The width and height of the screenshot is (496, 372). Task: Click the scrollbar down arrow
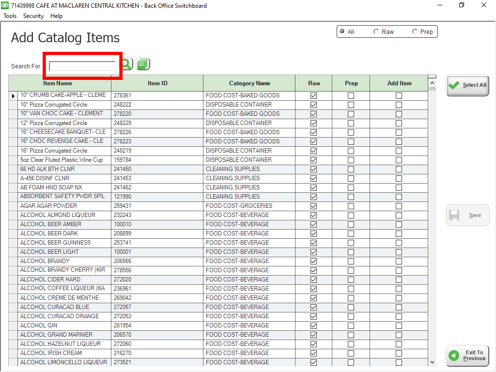pos(432,362)
